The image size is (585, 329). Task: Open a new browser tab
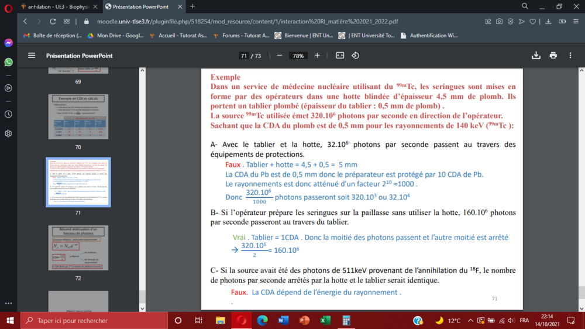click(192, 6)
